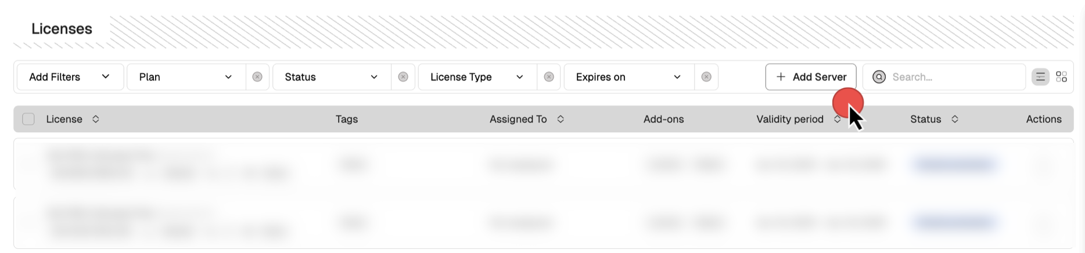Remove the Status filter using its x icon
Viewport: 1085px width, 253px height.
[x=403, y=77]
